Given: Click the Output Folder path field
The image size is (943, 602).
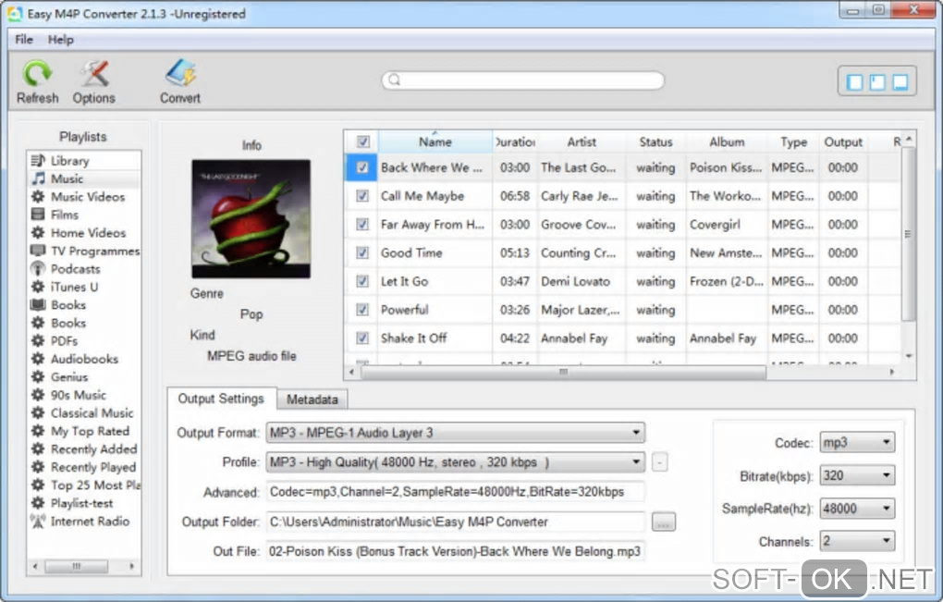Looking at the screenshot, I should pos(455,522).
